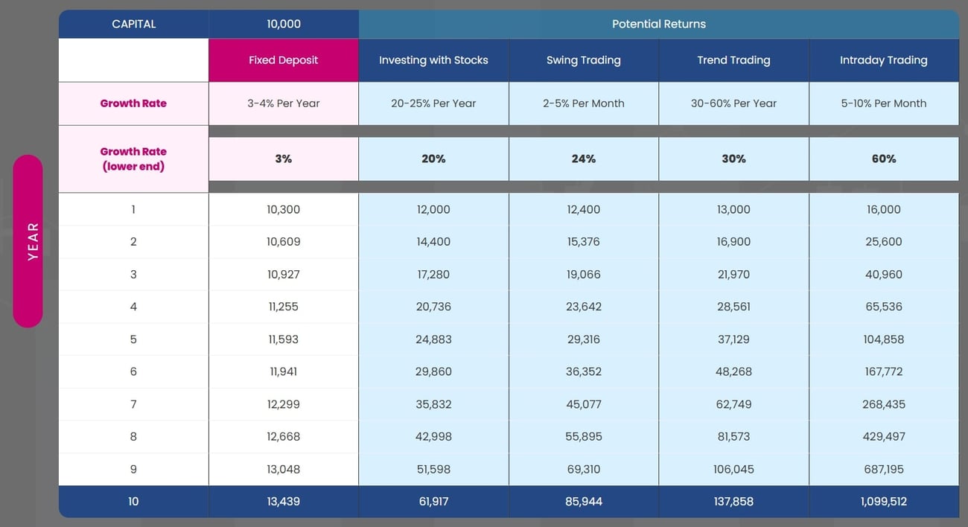Click the 1,099,512 year 10 Intraday value

coord(883,502)
